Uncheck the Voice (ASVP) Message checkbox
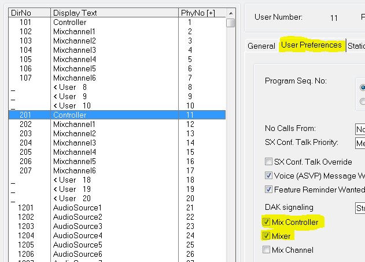This screenshot has width=365, height=262. coord(269,176)
